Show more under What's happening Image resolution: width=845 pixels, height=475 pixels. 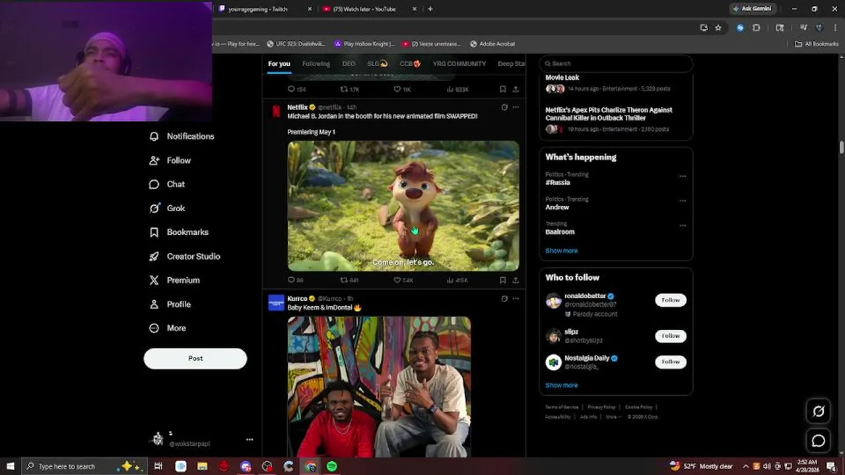(x=561, y=251)
